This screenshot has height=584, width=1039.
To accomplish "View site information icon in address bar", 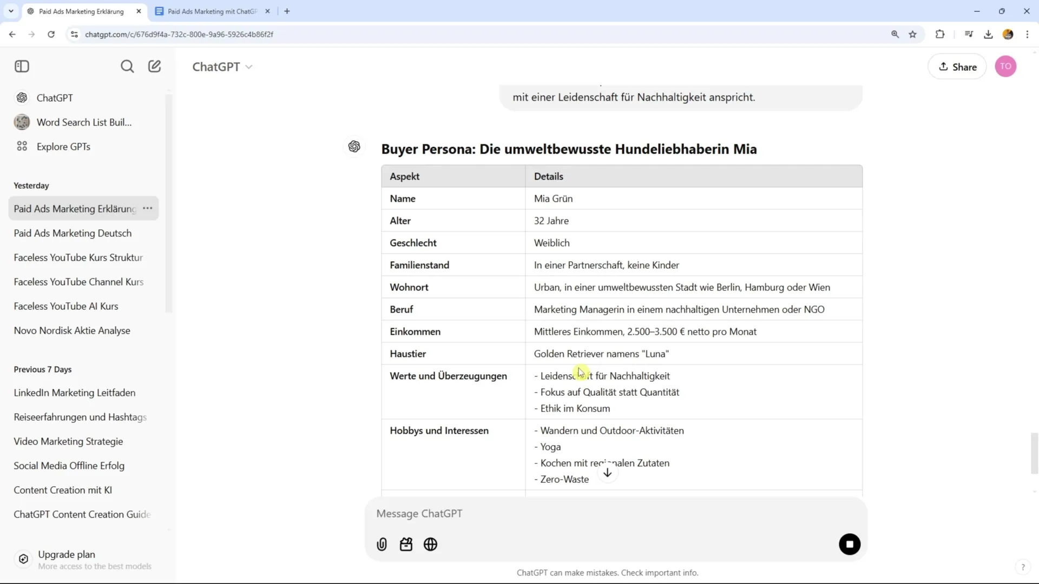I will tap(74, 34).
